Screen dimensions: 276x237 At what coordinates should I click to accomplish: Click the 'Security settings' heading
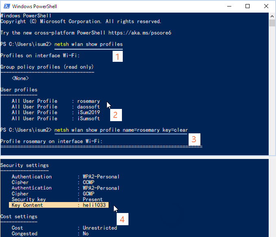click(x=25, y=165)
